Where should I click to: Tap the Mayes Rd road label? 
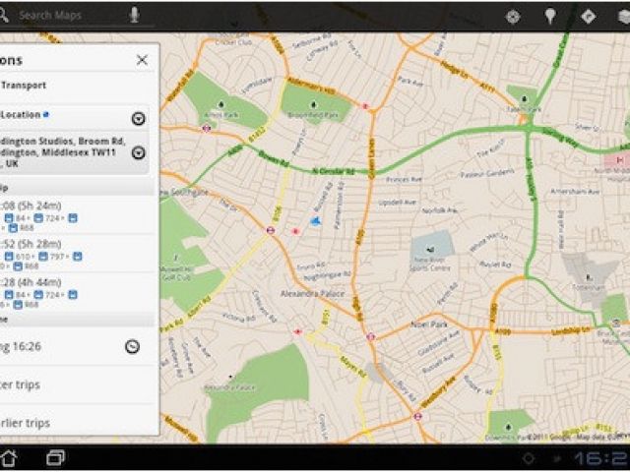[x=352, y=367]
